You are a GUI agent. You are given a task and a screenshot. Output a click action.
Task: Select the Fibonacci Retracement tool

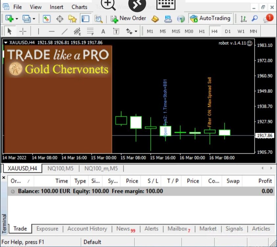[90, 31]
